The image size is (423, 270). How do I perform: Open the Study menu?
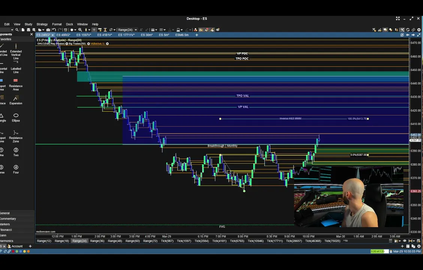[28, 24]
